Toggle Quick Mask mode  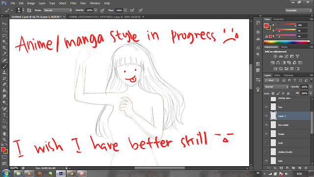tap(4, 157)
